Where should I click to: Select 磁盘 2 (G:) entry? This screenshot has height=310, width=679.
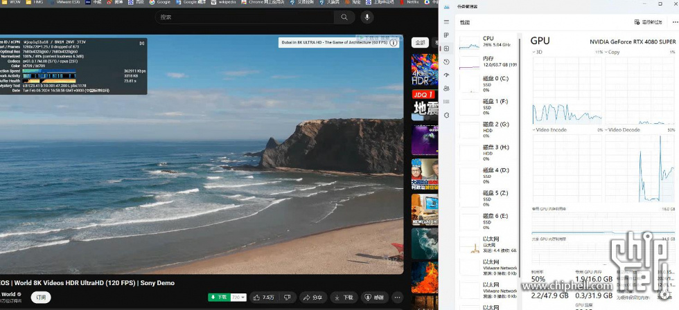pos(489,129)
